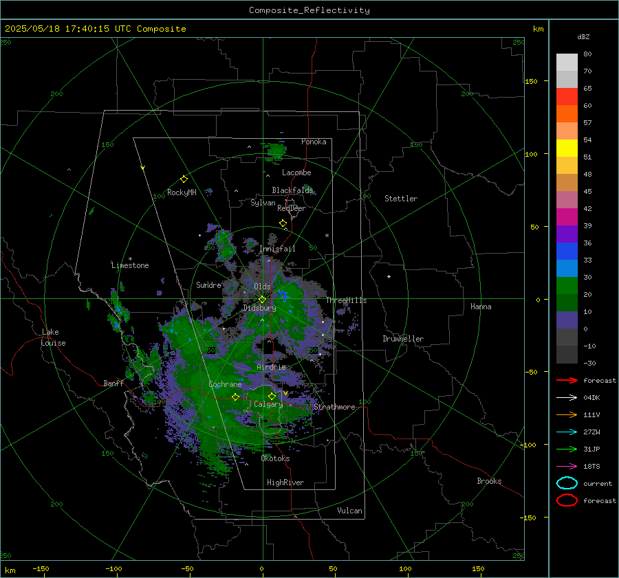Click the 2025/05/18 17:40:15 UTC timestamp
This screenshot has width=619, height=578.
tap(68, 29)
